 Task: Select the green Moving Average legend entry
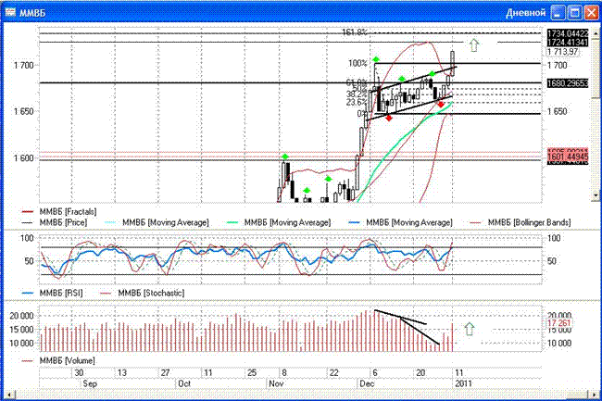click(279, 222)
